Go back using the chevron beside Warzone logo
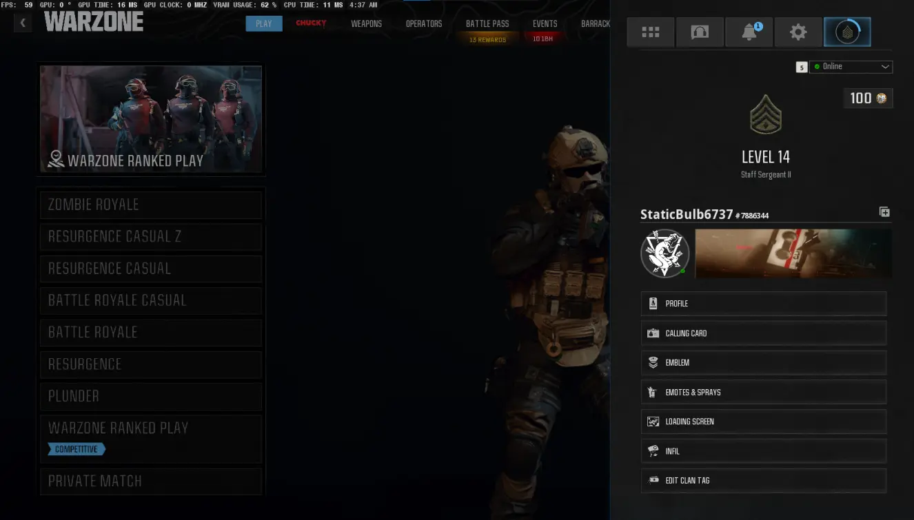Screen dimensions: 914x520 (x=23, y=23)
